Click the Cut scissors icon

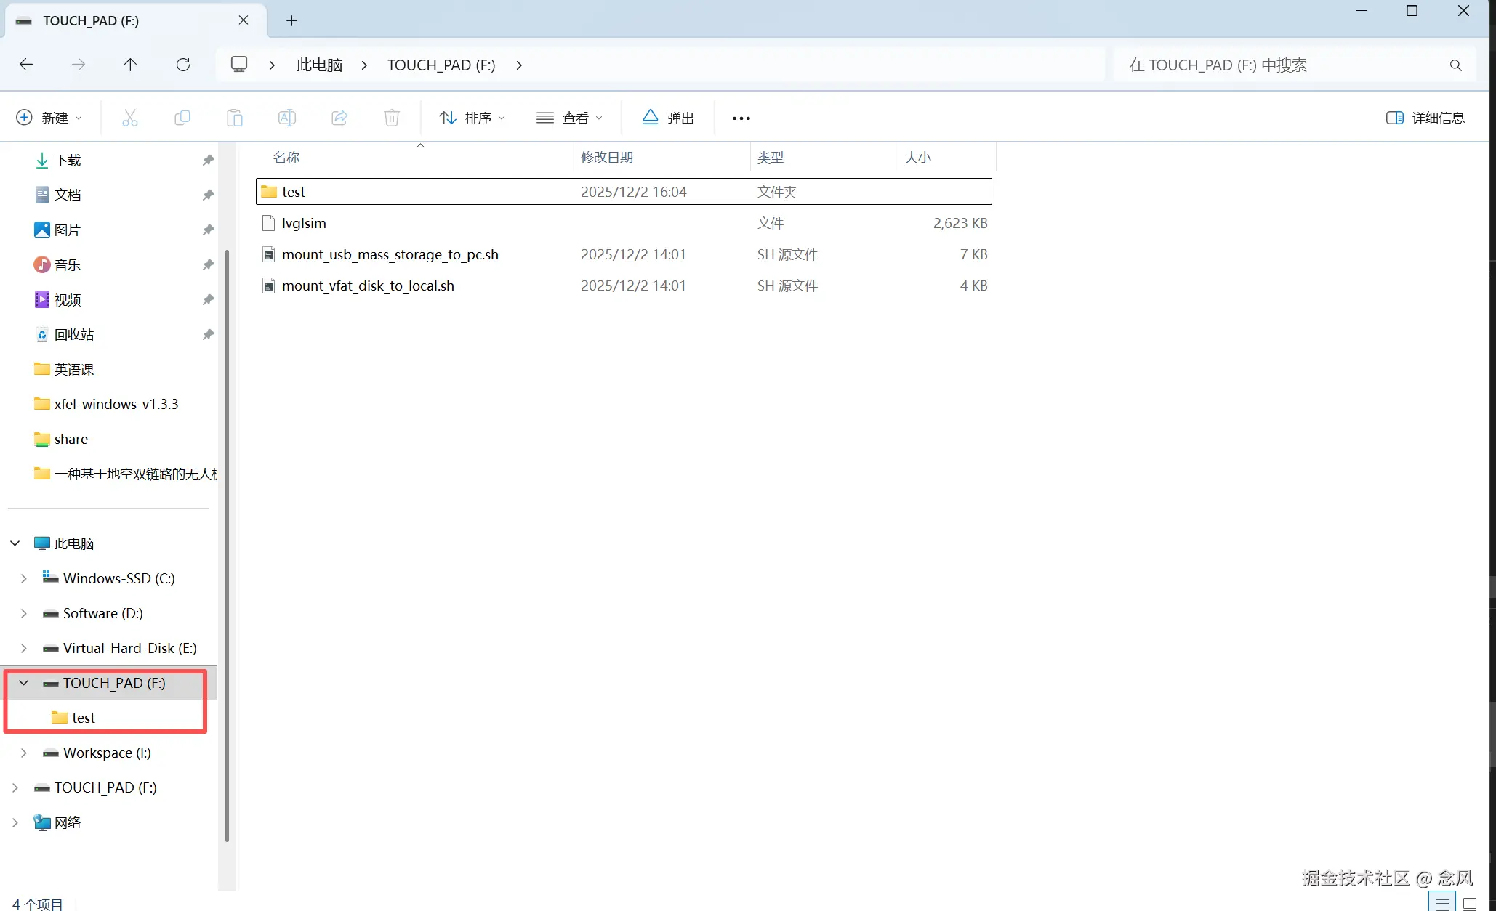click(130, 118)
